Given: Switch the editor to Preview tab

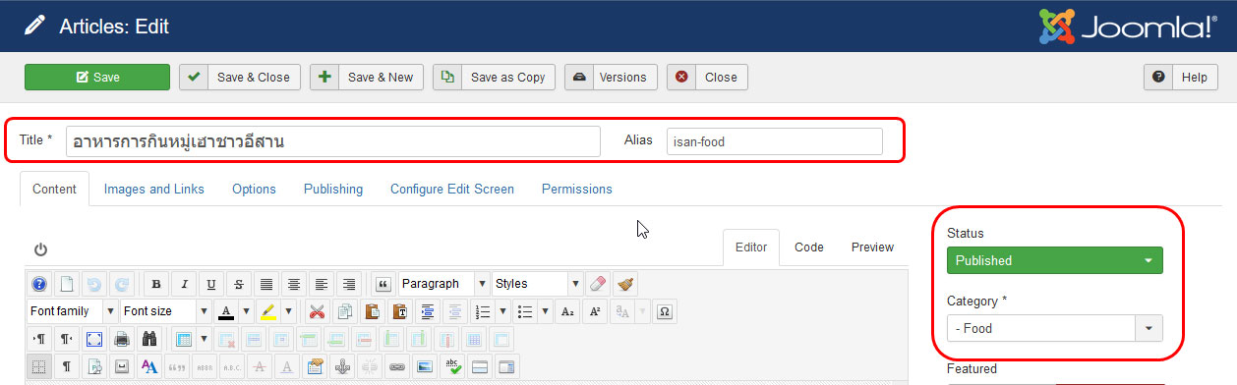Looking at the screenshot, I should [872, 247].
